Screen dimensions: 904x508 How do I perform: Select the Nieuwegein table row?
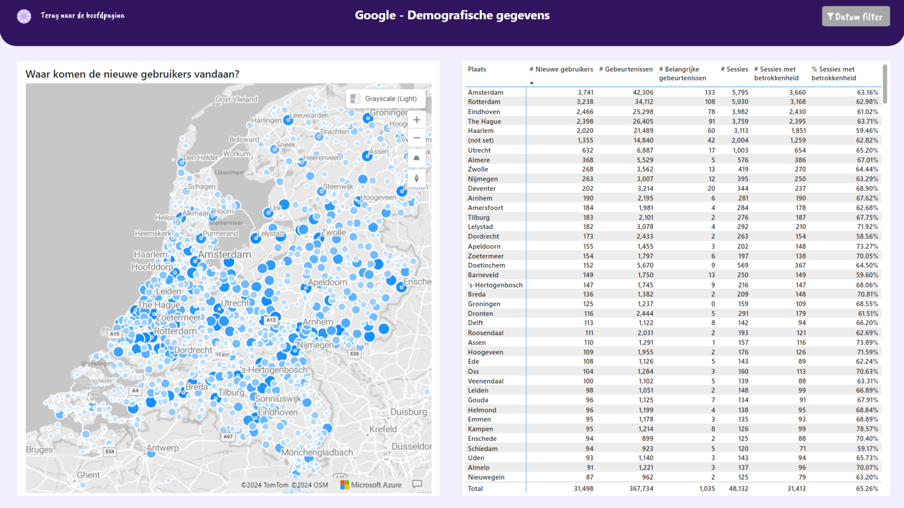(673, 477)
